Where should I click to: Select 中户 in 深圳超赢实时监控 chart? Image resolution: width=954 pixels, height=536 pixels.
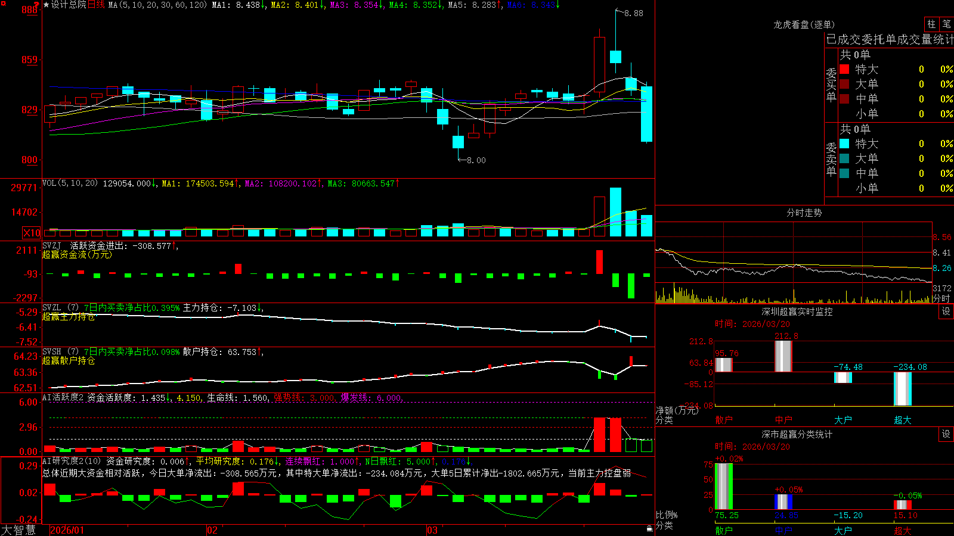[x=783, y=420]
